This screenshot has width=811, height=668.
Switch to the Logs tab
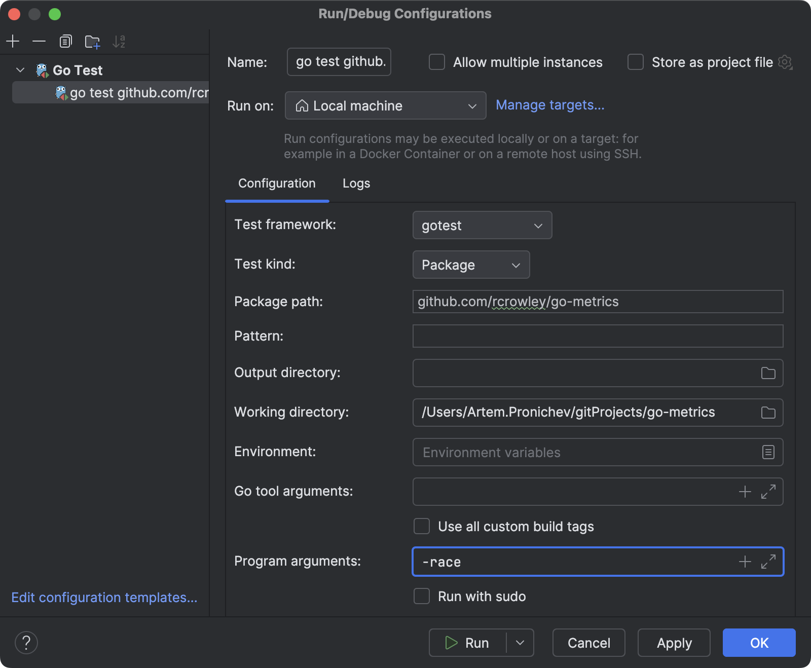click(356, 183)
